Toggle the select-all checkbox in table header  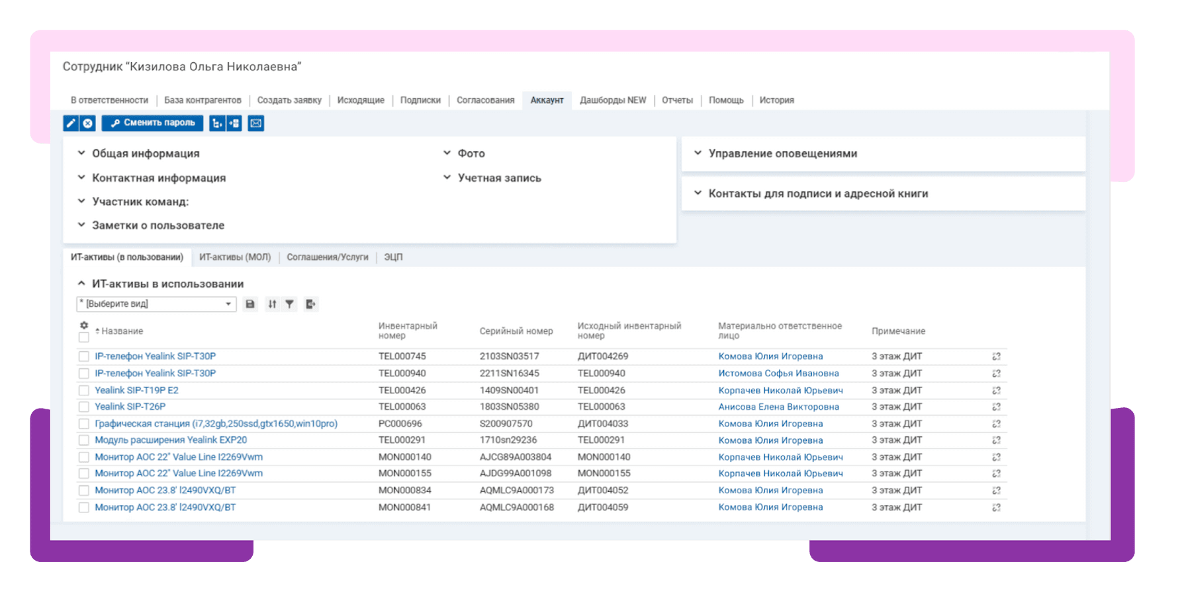[84, 337]
